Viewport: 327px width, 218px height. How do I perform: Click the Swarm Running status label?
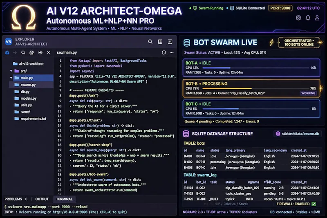(211, 8)
